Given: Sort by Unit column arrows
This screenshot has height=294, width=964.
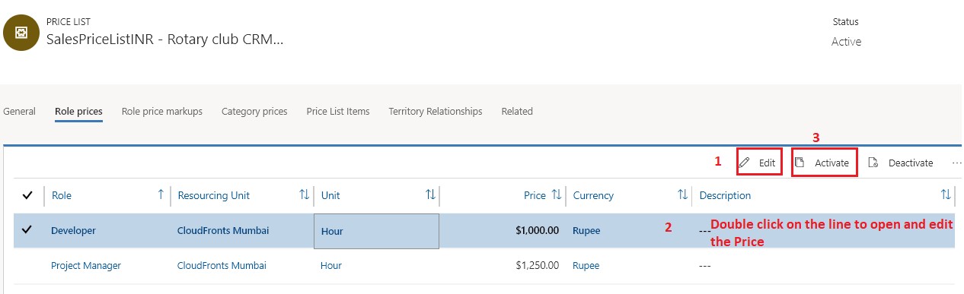Looking at the screenshot, I should [x=430, y=195].
